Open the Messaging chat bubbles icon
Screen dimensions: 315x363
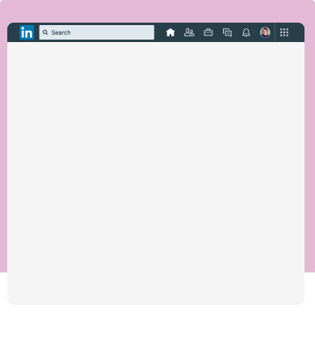pyautogui.click(x=227, y=32)
